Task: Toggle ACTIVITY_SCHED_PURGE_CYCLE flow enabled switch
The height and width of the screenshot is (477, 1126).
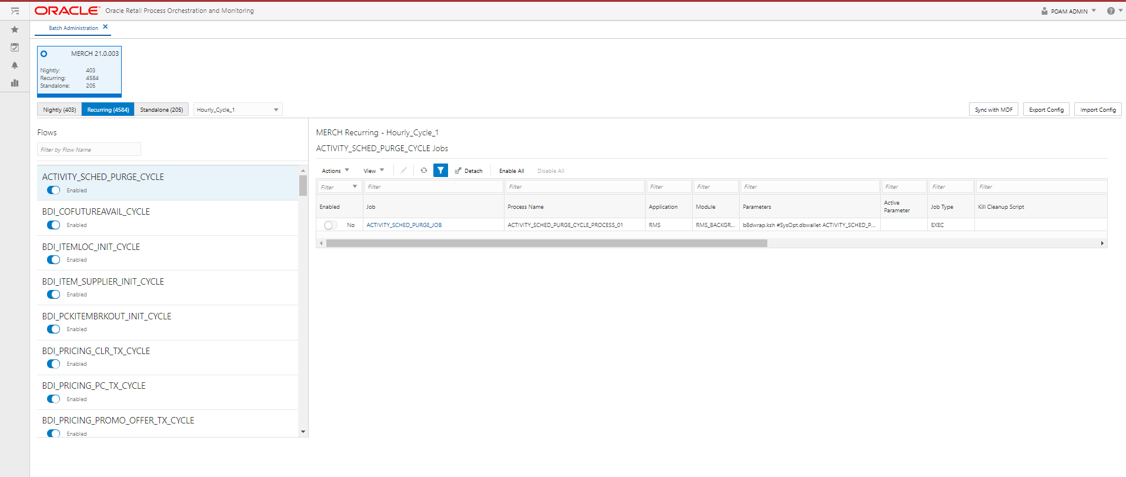Action: (54, 190)
